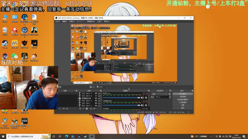Click Stop Streaming button in controls
The width and height of the screenshot is (248, 139).
pyautogui.click(x=183, y=94)
